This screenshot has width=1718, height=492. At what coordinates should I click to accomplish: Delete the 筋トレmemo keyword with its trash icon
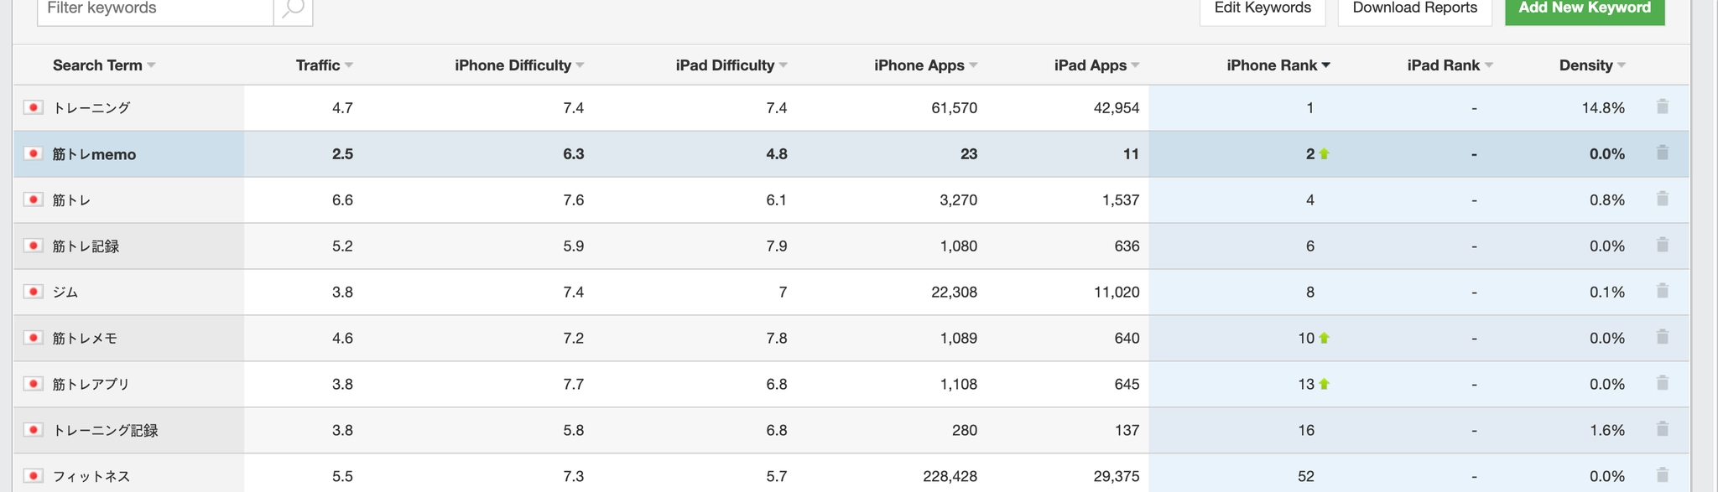[1663, 153]
